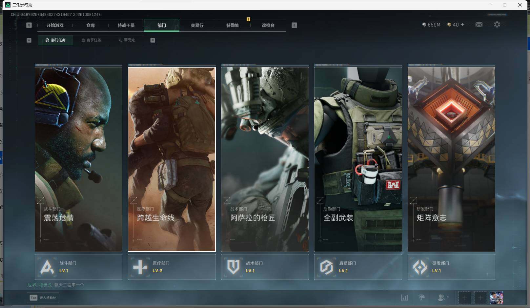Click the 后勤部门 hexagon emblem icon

(x=326, y=267)
